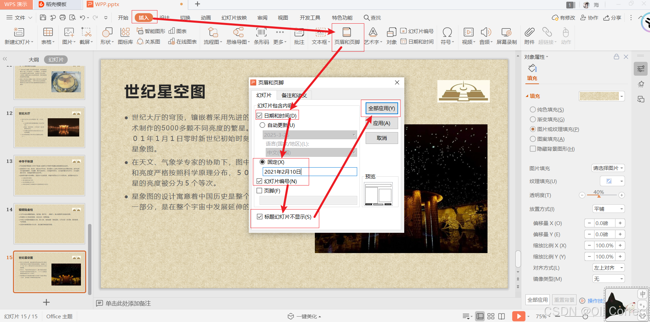Click the Object insert icon
Viewport: 650px width, 322px height.
(391, 32)
